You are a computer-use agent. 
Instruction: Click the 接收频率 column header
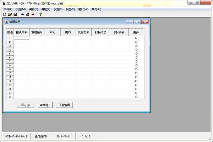(x=21, y=32)
